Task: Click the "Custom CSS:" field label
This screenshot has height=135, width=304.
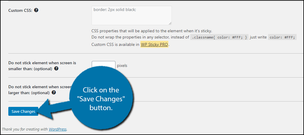Action: (20, 10)
